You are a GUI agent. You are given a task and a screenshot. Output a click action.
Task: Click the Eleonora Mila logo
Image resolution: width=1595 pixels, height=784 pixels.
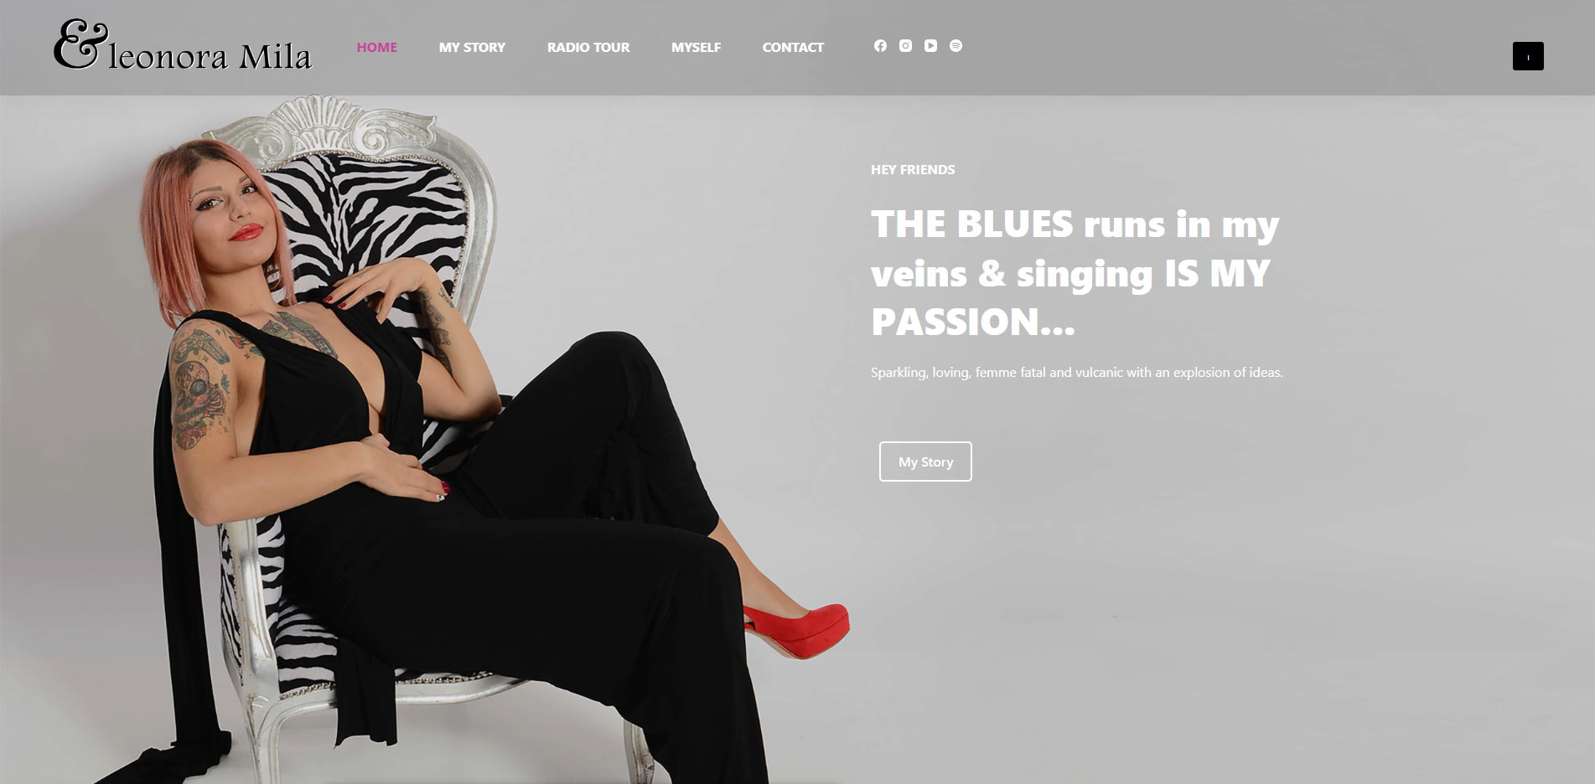click(x=183, y=45)
